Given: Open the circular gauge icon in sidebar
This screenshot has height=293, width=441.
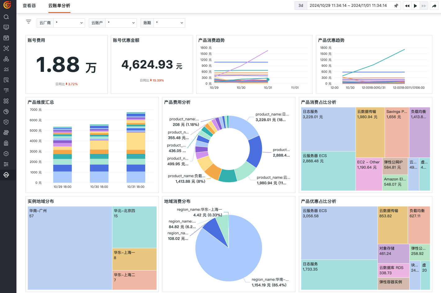Looking at the screenshot, I should click(6, 112).
